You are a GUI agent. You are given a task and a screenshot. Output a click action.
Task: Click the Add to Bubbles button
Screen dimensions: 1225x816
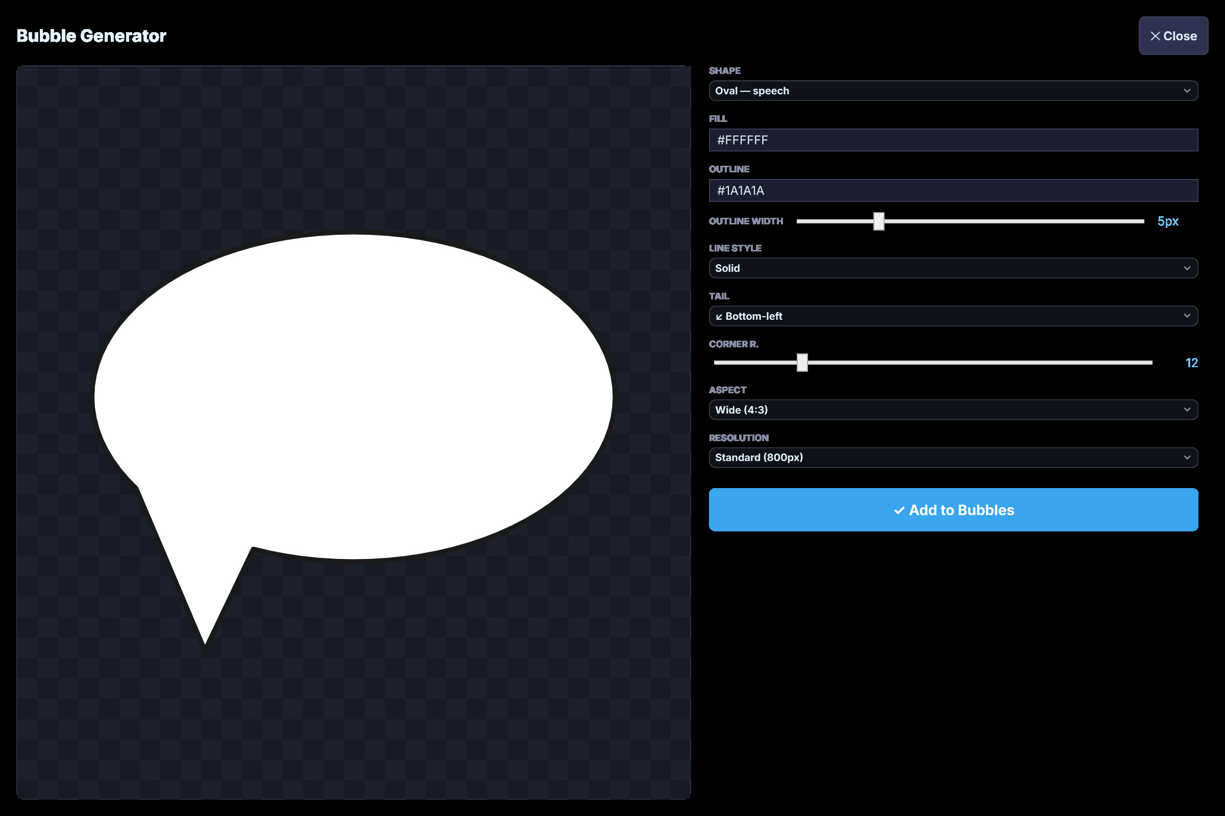point(953,509)
